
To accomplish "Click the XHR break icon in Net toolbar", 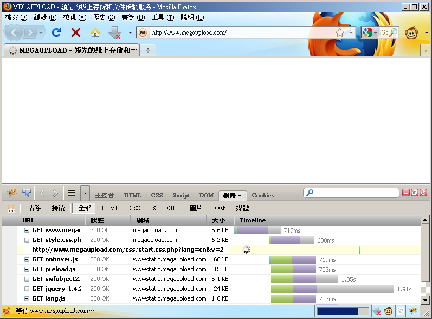I will [11, 208].
